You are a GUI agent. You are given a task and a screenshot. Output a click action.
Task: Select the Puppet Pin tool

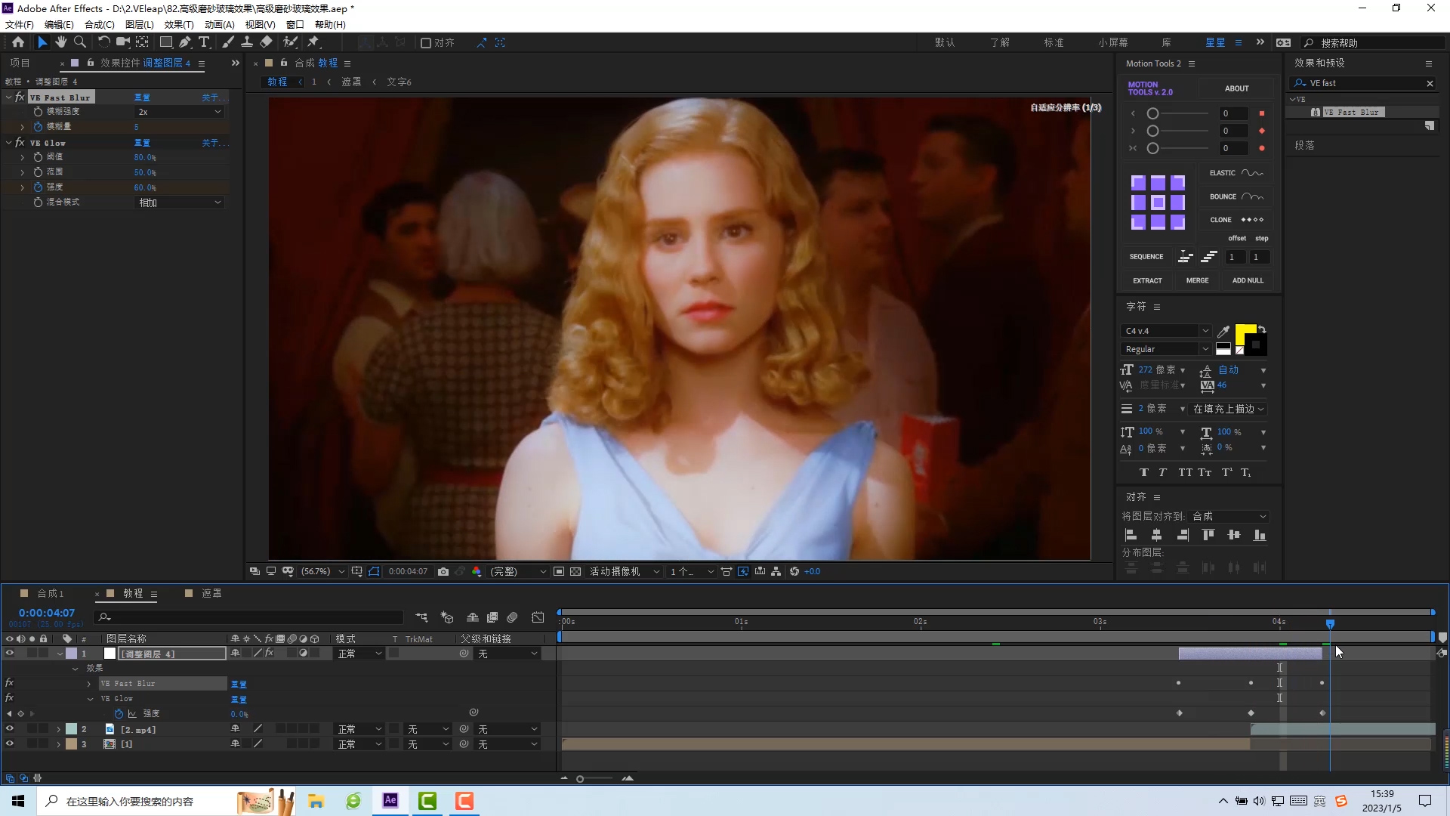[313, 42]
